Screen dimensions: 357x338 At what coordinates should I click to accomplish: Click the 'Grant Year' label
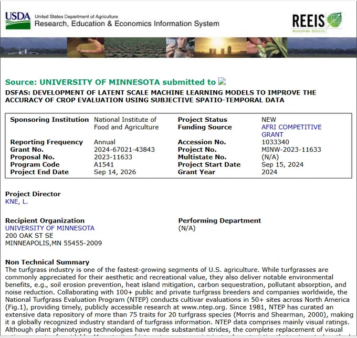(x=196, y=172)
